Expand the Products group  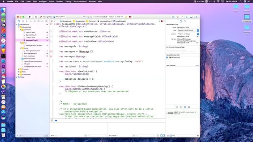pos(19,69)
